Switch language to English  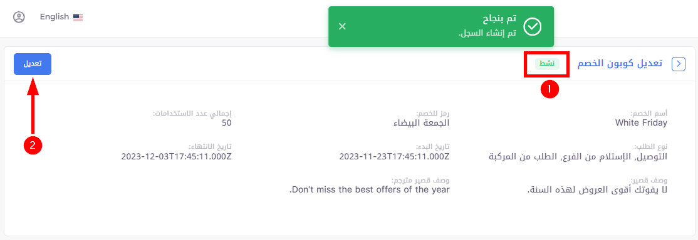point(55,17)
